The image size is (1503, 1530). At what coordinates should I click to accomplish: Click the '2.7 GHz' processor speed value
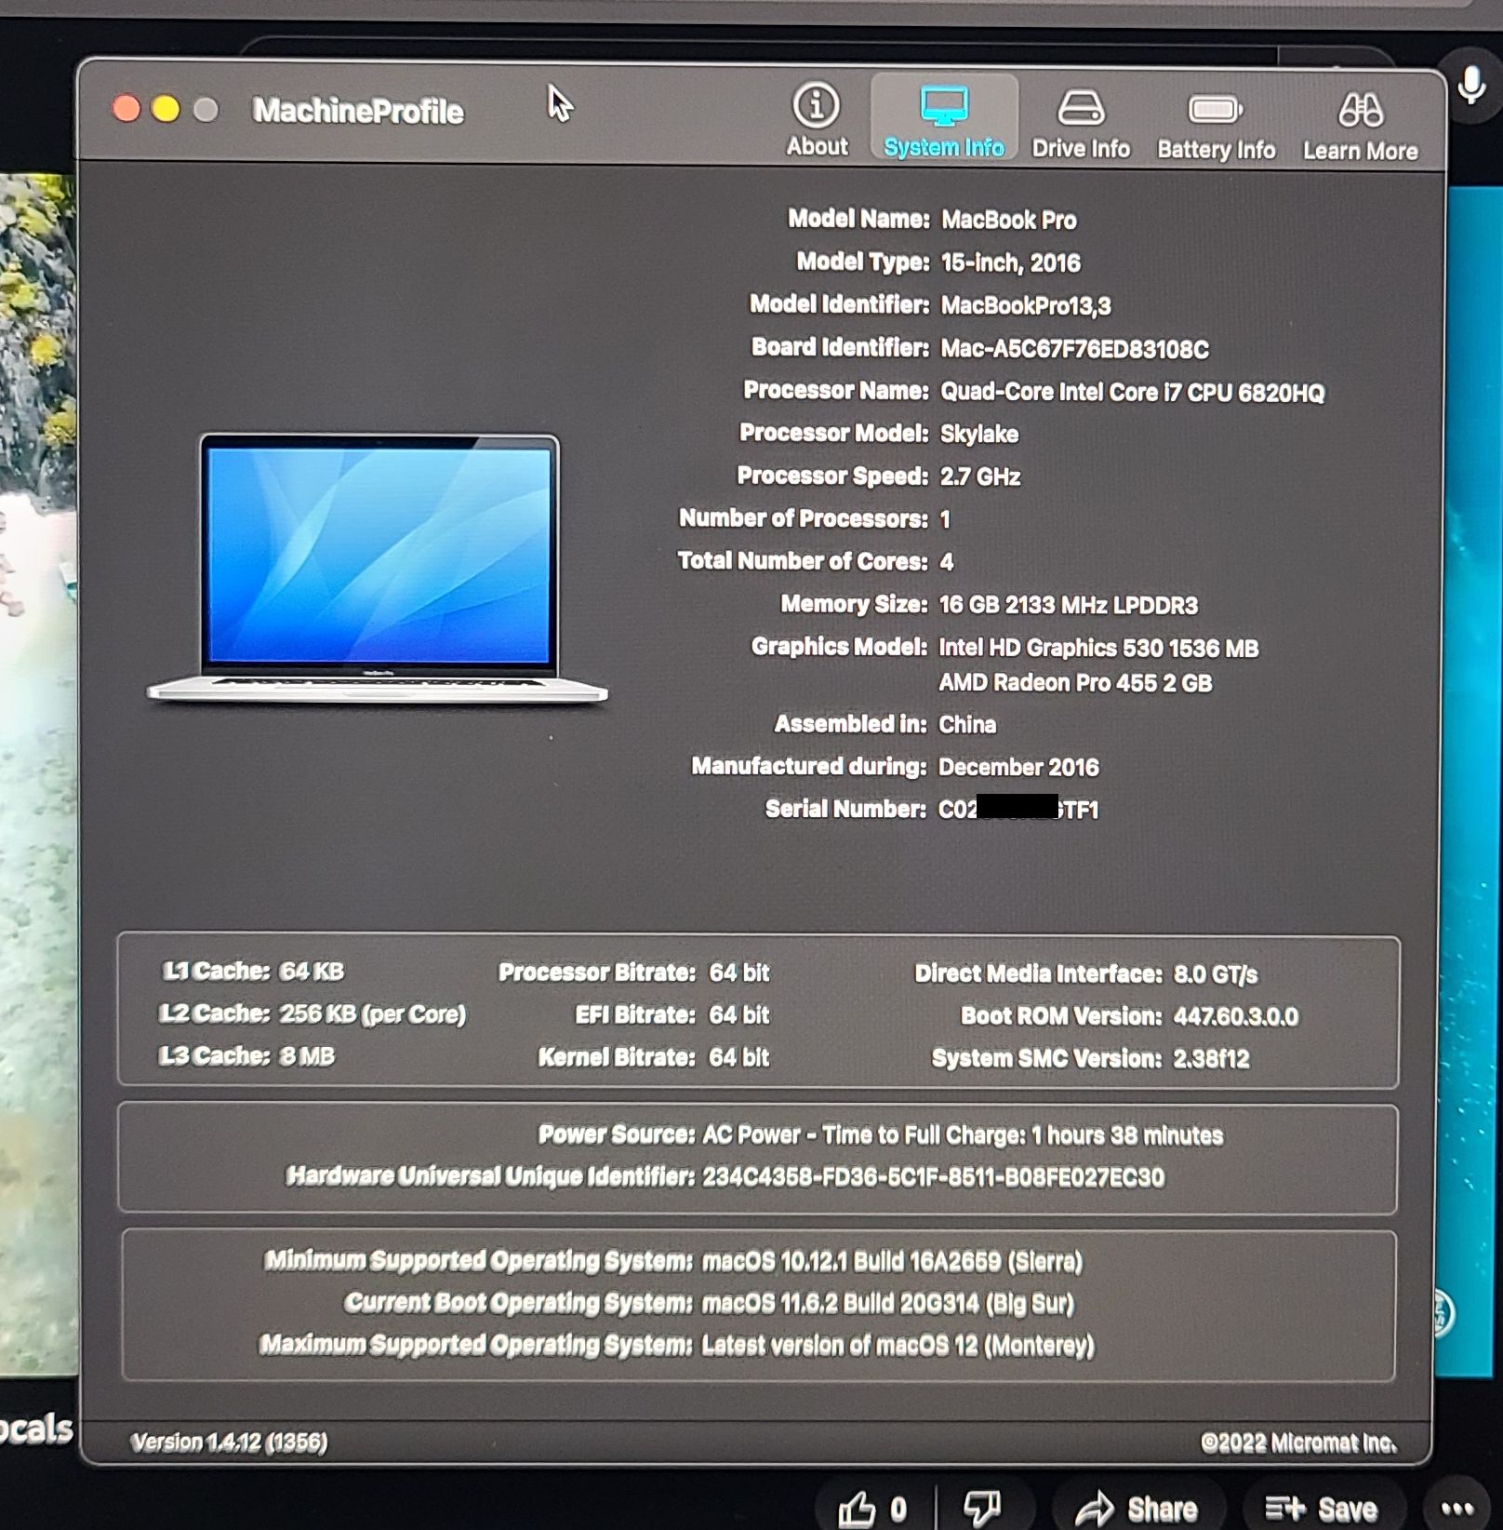979,476
